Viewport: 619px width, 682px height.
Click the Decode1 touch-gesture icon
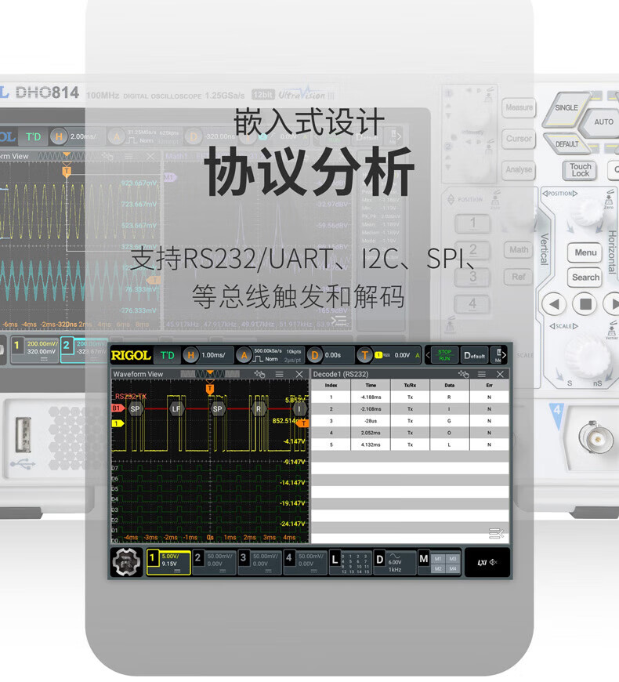click(x=464, y=374)
